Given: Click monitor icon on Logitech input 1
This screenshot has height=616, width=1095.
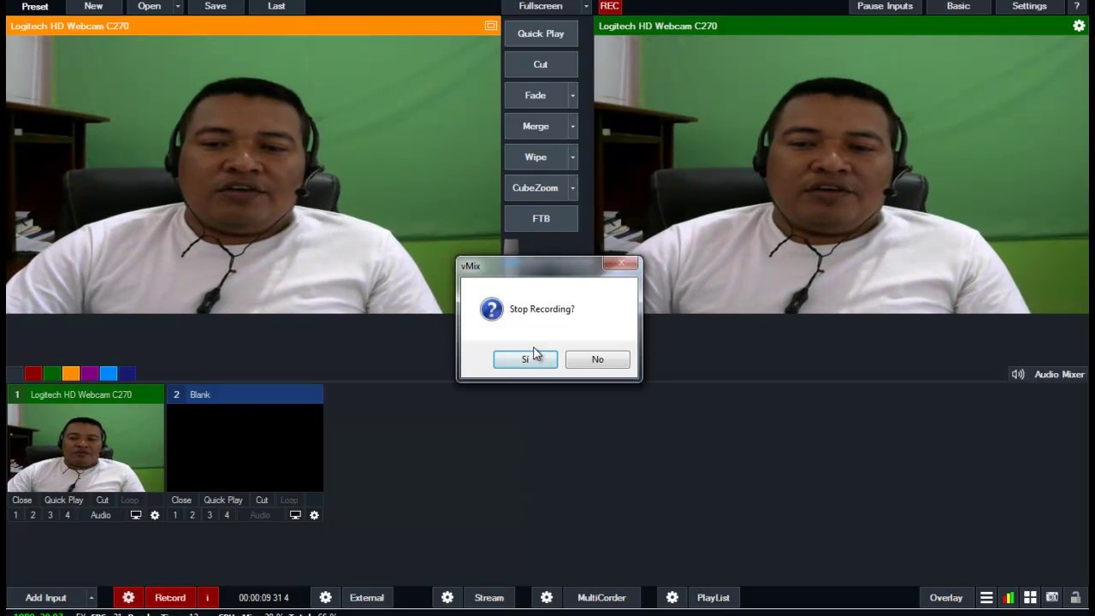Looking at the screenshot, I should click(135, 515).
